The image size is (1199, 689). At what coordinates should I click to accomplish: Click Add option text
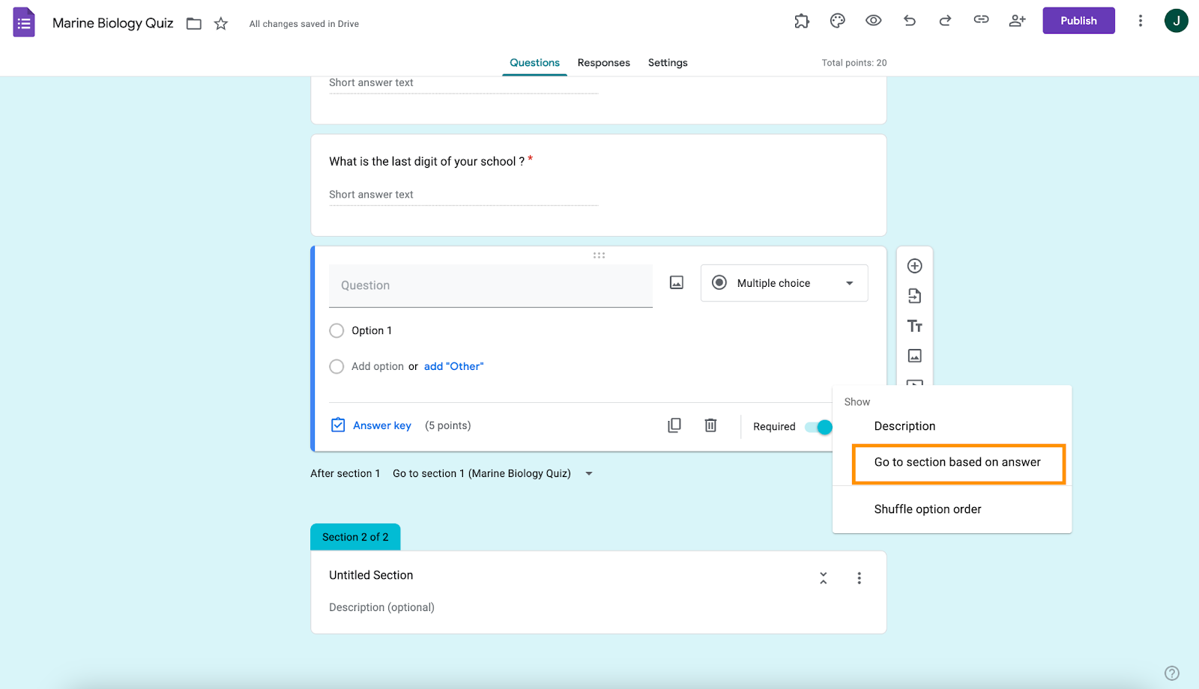(x=378, y=366)
